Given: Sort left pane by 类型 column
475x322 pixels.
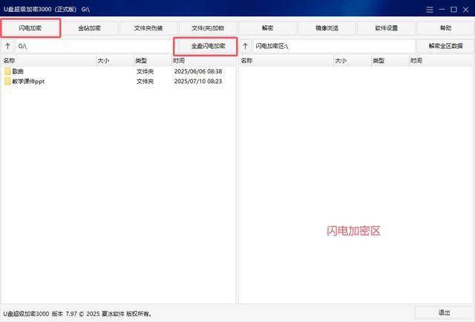Looking at the screenshot, I should (x=153, y=61).
